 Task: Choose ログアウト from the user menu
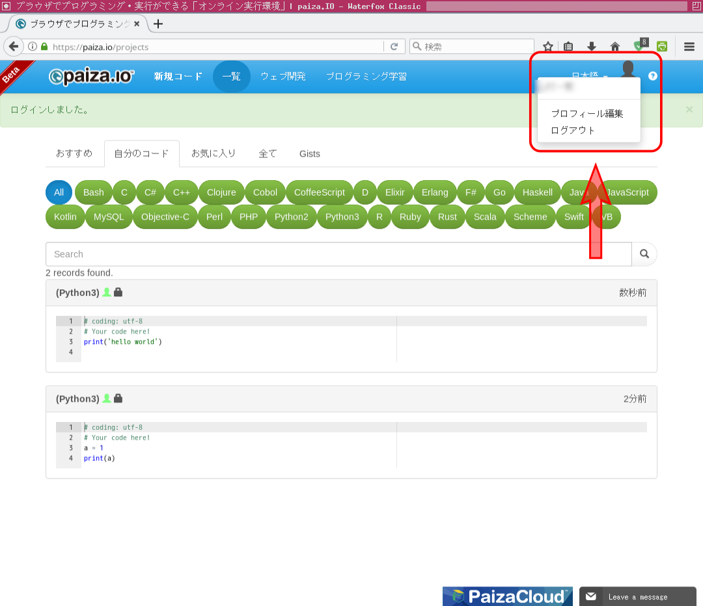coord(573,130)
